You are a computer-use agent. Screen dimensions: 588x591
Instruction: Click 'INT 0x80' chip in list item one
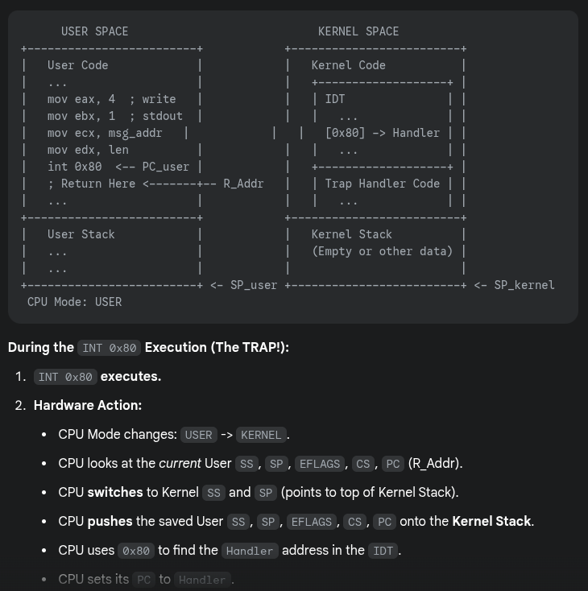[65, 377]
